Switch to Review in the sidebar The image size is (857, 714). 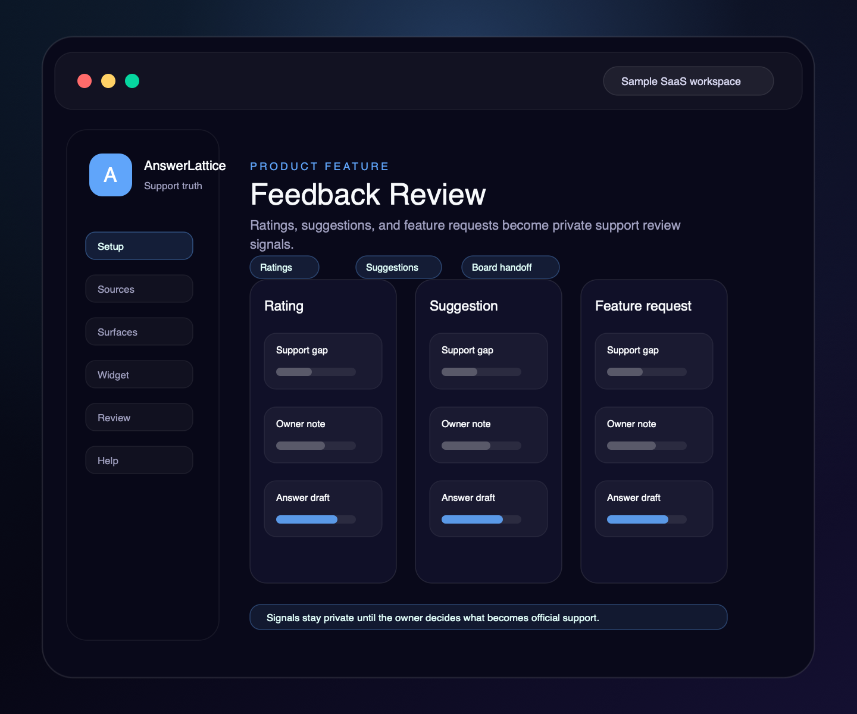pyautogui.click(x=139, y=417)
